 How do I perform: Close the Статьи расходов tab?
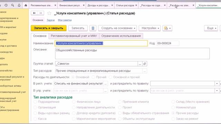pyautogui.click(x=136, y=6)
